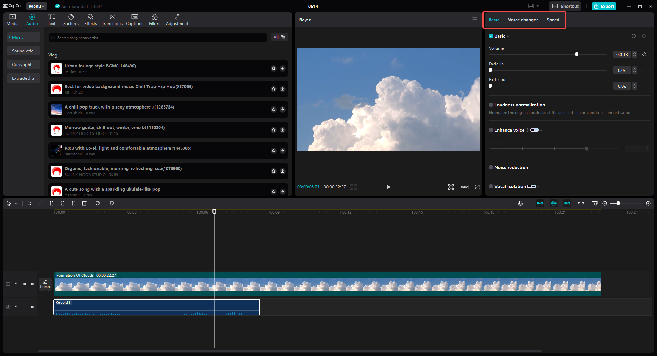The height and width of the screenshot is (356, 657).
Task: Delete selection using the trash icon
Action: (84, 203)
